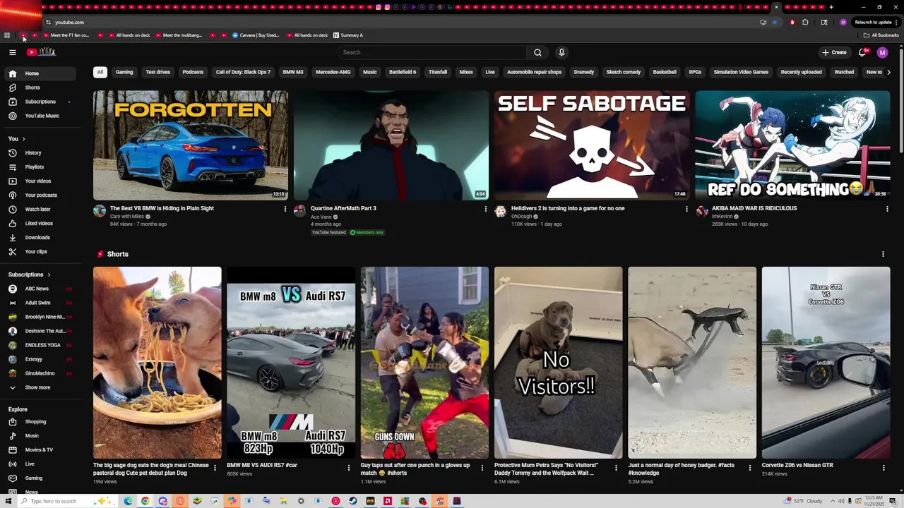Open GinoMachino channel
Viewport: 904px width, 508px height.
click(41, 373)
